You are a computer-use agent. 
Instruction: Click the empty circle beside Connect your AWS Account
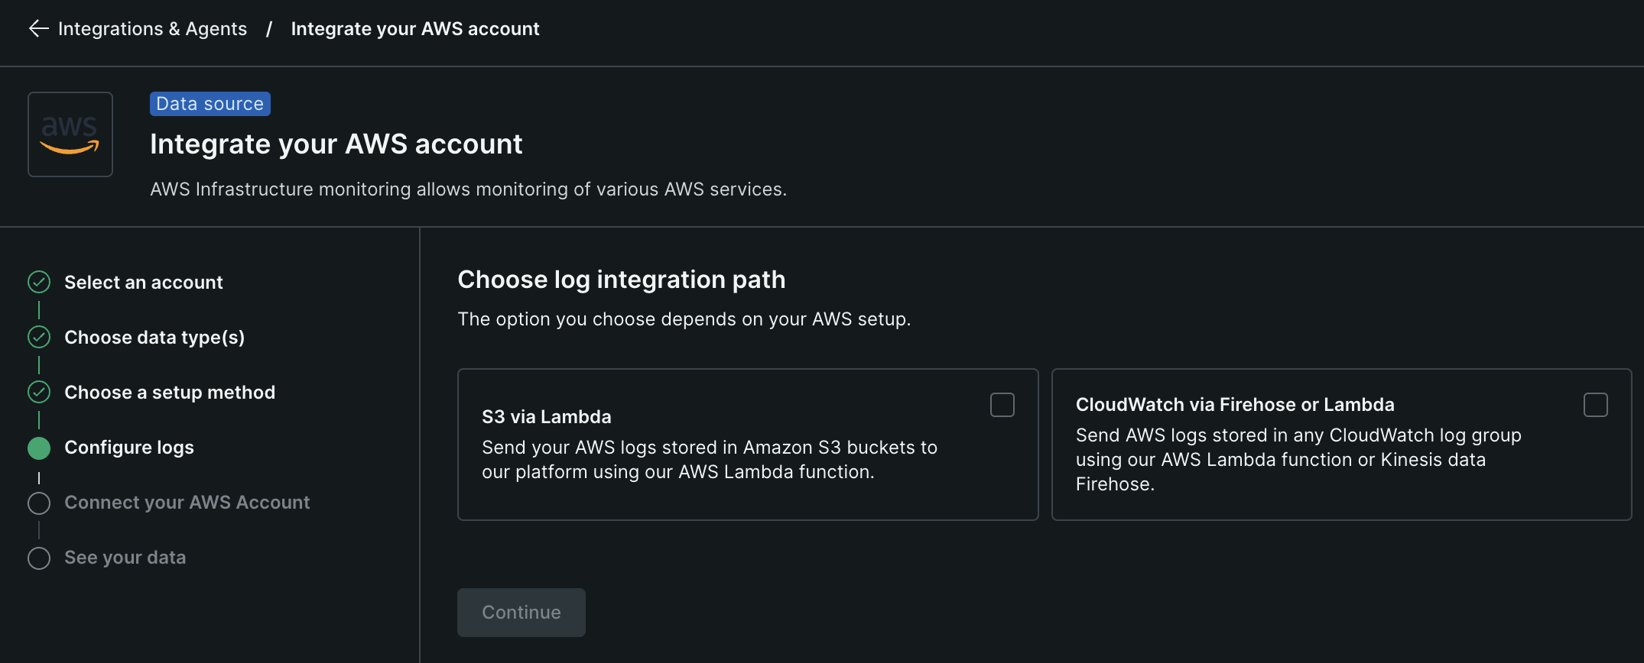[x=39, y=503]
